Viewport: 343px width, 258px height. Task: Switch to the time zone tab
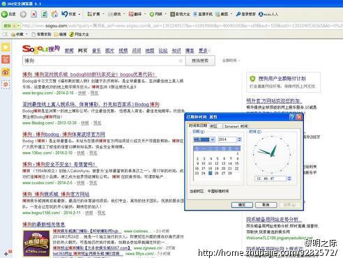(213, 126)
